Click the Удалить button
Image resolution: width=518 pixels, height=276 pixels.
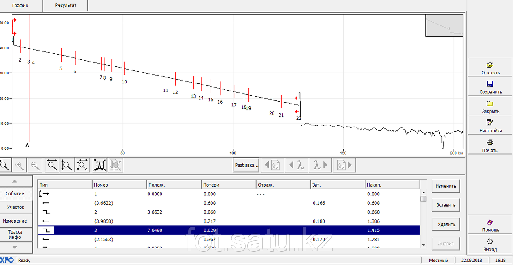[x=446, y=224]
